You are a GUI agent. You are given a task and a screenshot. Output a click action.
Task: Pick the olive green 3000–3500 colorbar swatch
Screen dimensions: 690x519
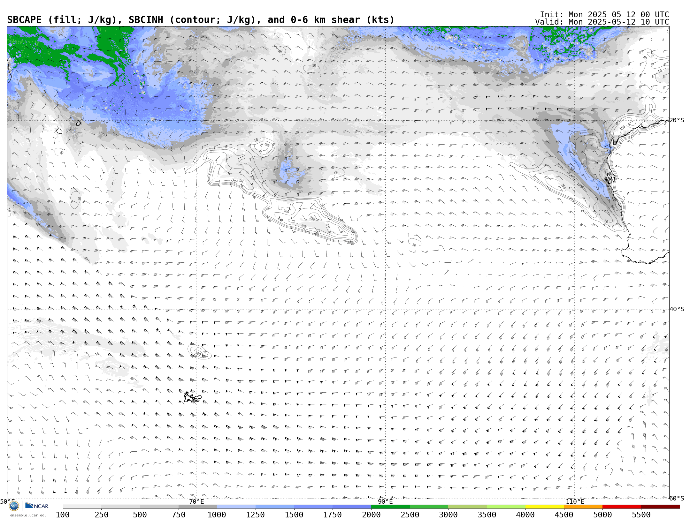tap(468, 507)
